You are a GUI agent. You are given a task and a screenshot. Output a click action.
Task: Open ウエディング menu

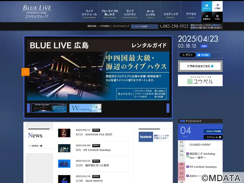coord(170,15)
